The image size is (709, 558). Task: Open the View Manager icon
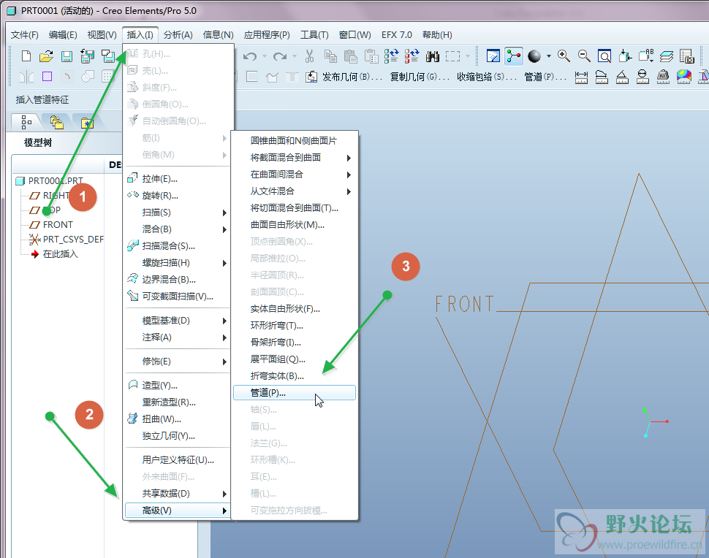687,56
